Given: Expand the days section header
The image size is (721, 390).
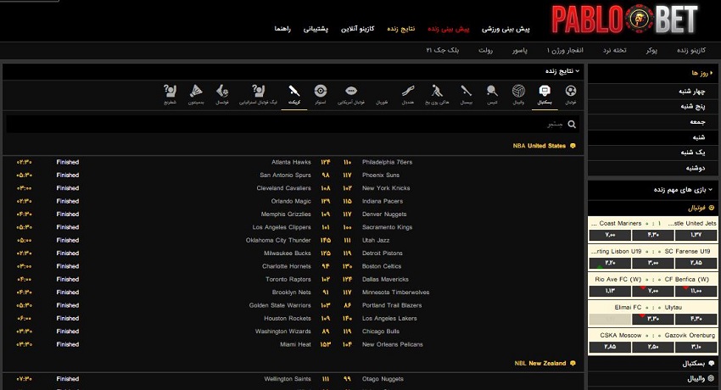Looking at the screenshot, I should click(702, 73).
